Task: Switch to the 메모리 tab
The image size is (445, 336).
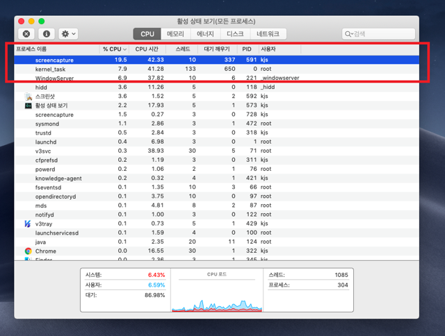Action: pyautogui.click(x=177, y=33)
